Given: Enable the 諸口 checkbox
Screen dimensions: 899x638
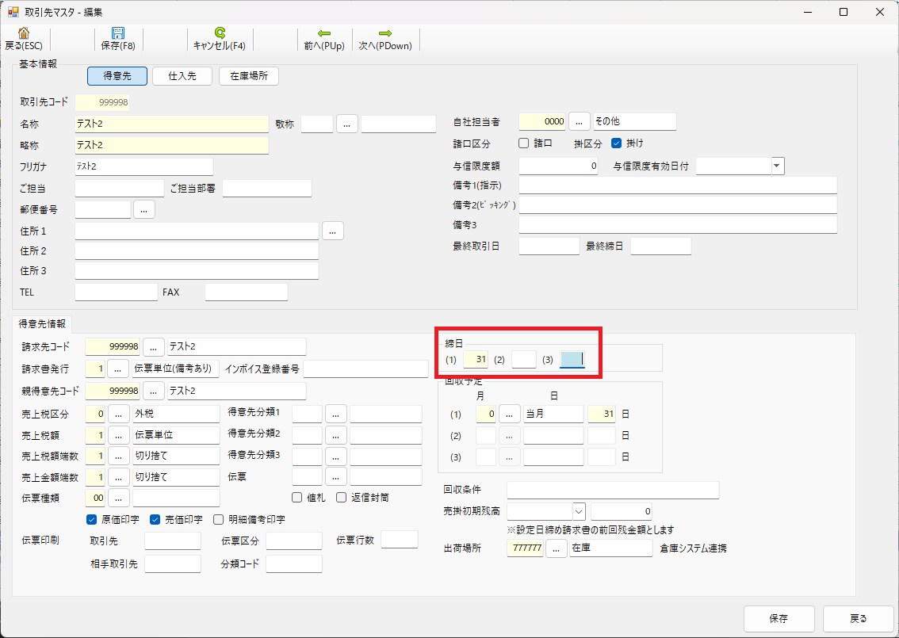Looking at the screenshot, I should pos(524,143).
